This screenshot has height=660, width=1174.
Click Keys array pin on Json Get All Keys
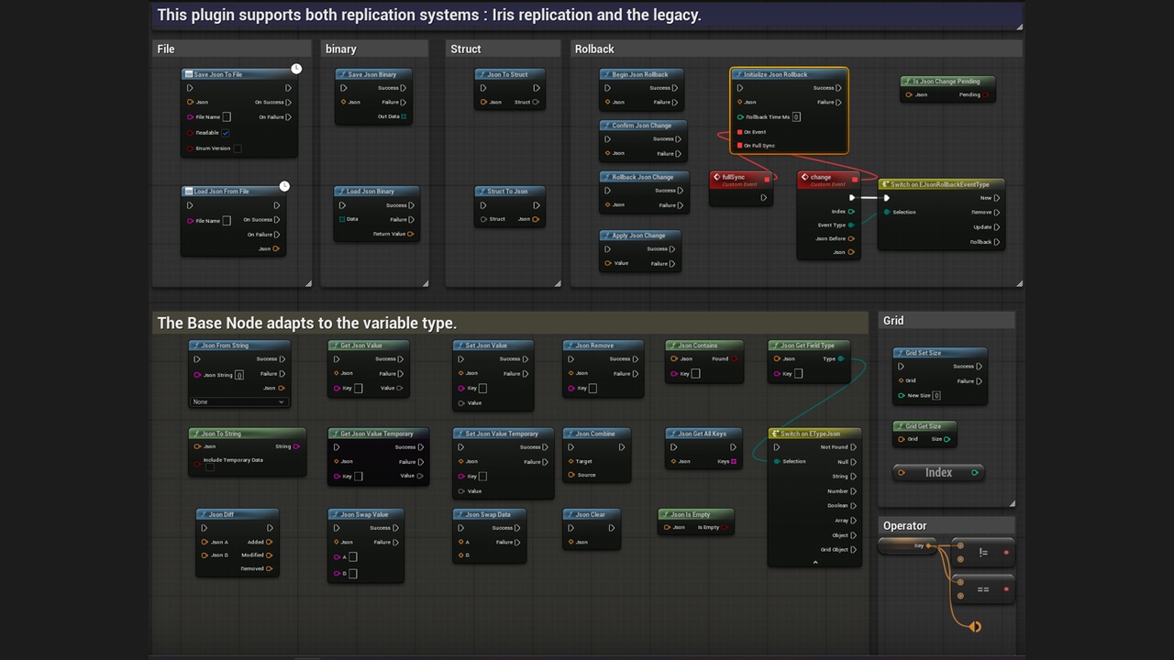pos(734,461)
